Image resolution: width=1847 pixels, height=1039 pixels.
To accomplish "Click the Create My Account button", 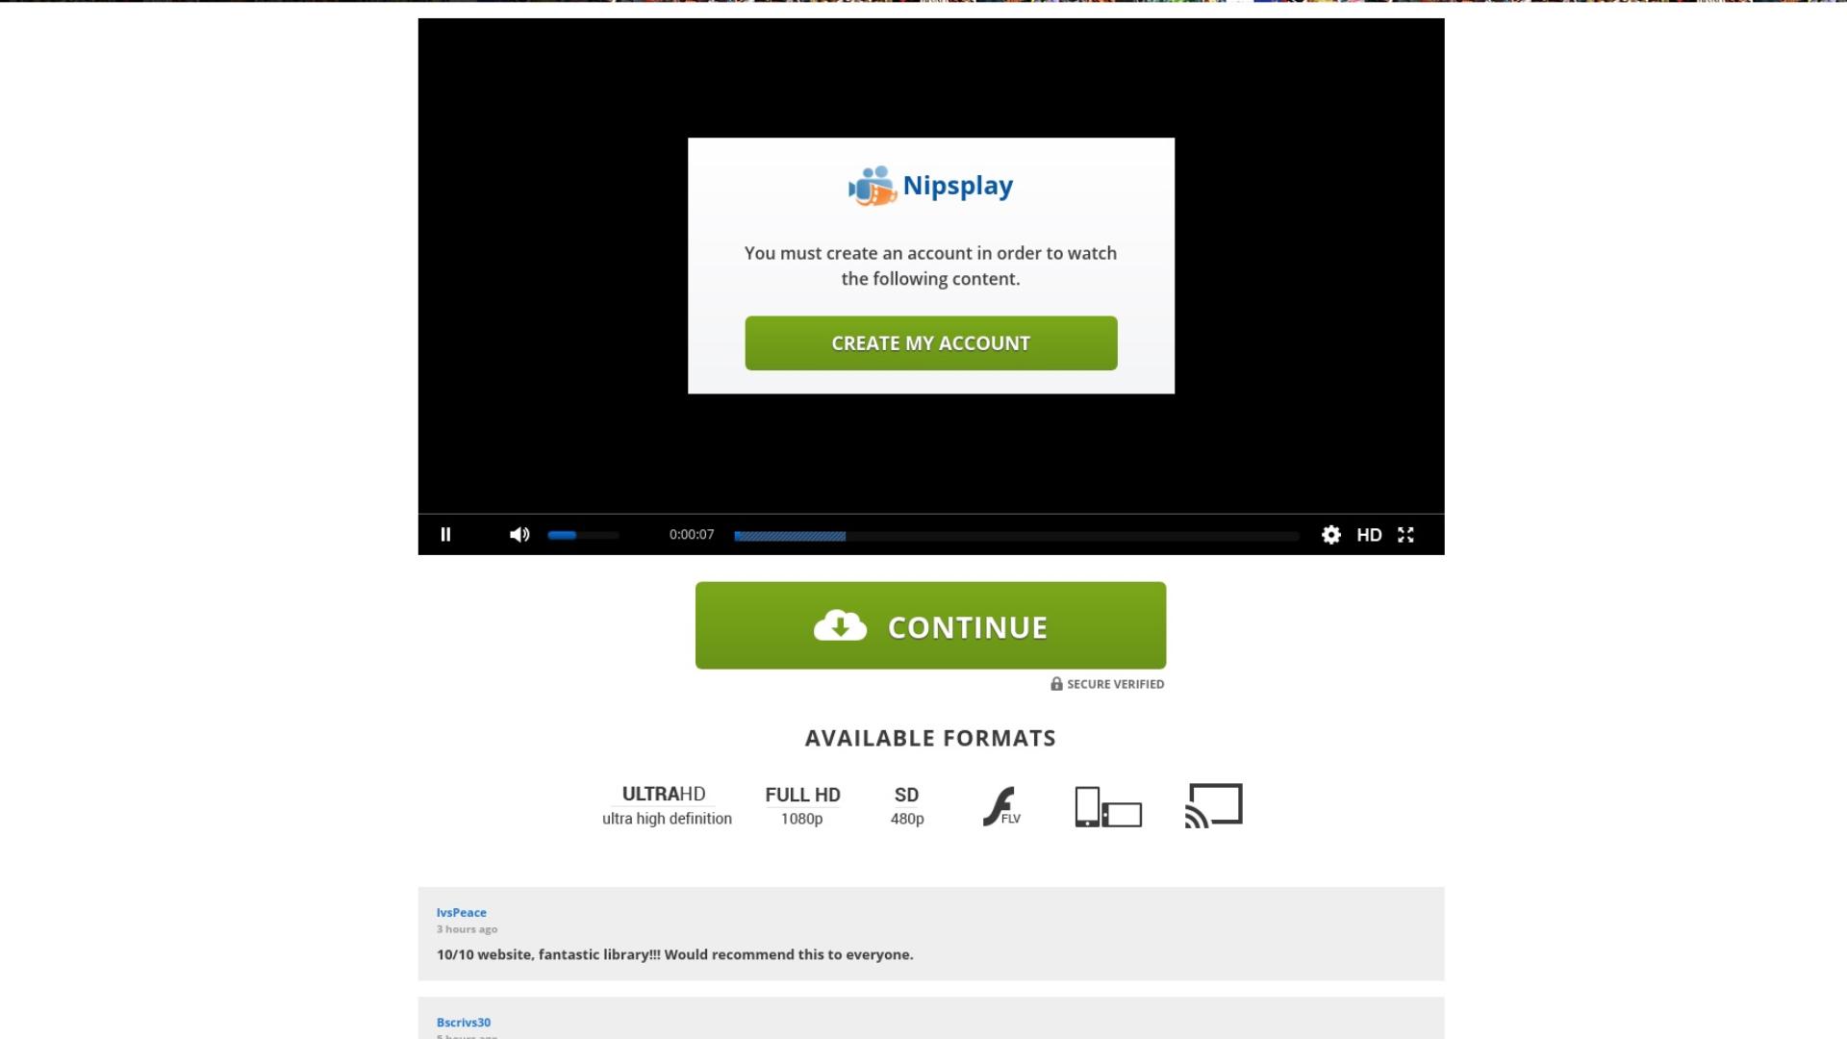I will (931, 343).
